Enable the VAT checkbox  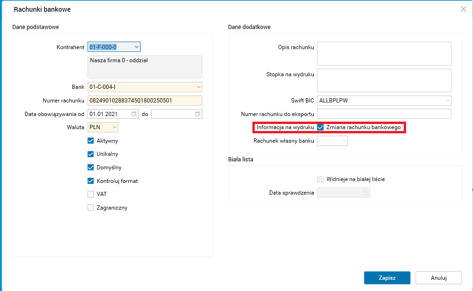[91, 194]
